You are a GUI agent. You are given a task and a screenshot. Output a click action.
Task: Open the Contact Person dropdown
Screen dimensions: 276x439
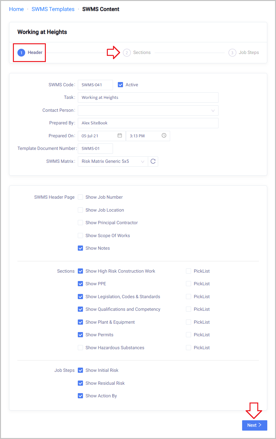148,110
